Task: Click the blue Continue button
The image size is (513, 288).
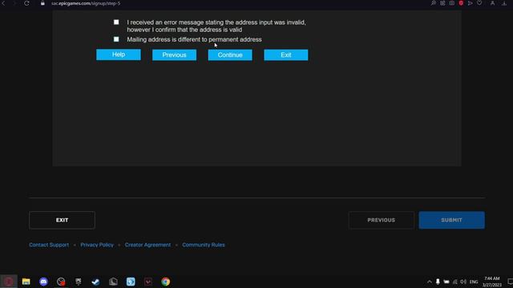Action: [230, 55]
